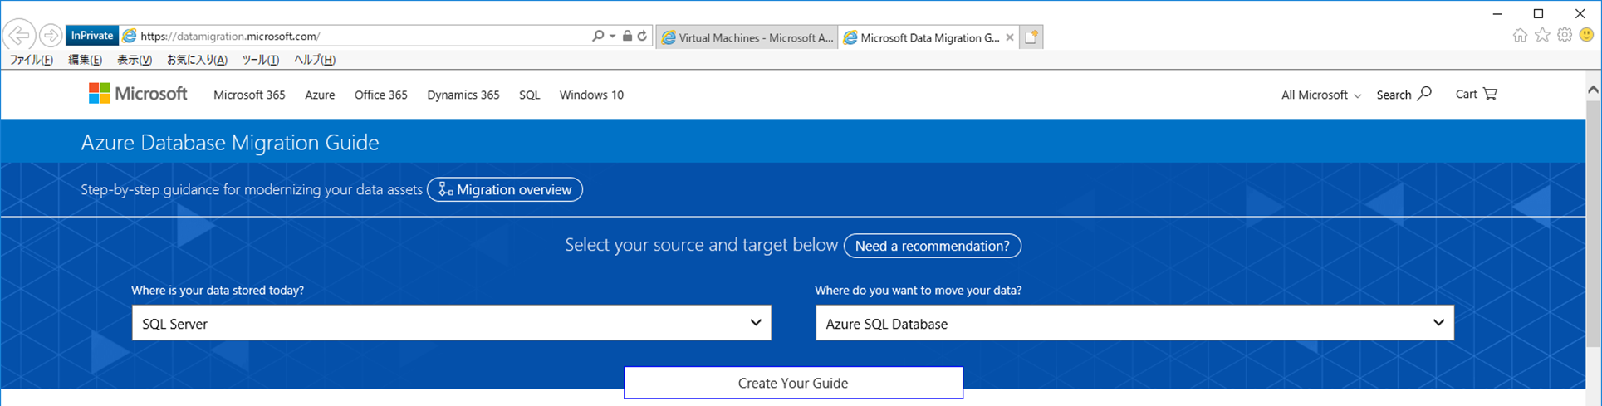Switch to Virtual Machines - Microsoft Azure tab
Screen dimensions: 1602x406
pyautogui.click(x=746, y=37)
